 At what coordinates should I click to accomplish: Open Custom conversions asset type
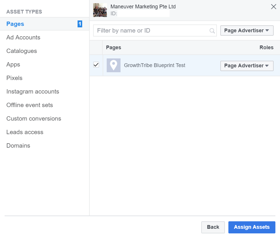34,119
